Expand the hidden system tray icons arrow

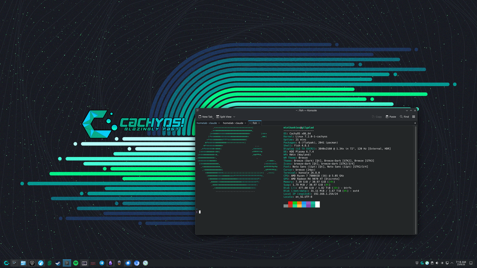click(452, 263)
